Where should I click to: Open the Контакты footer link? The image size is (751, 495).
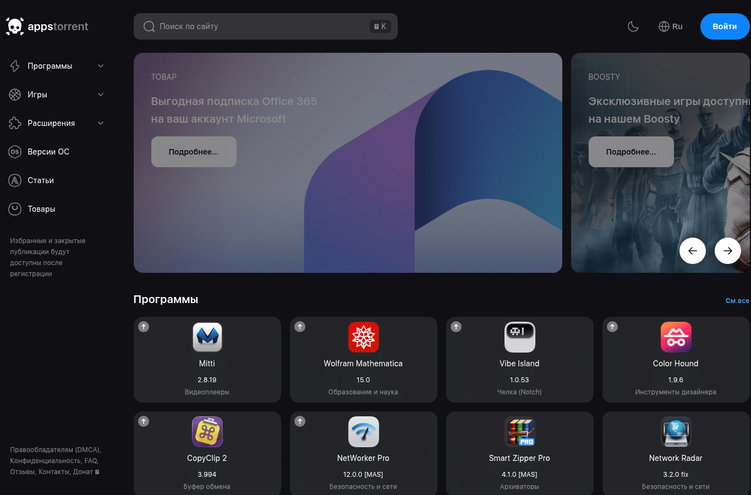54,472
